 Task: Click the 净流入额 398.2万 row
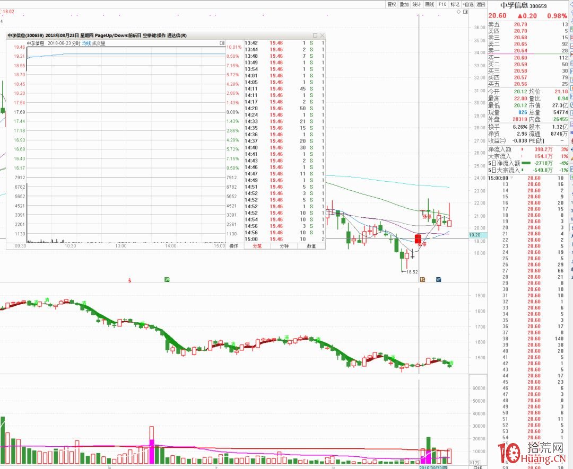(x=528, y=149)
